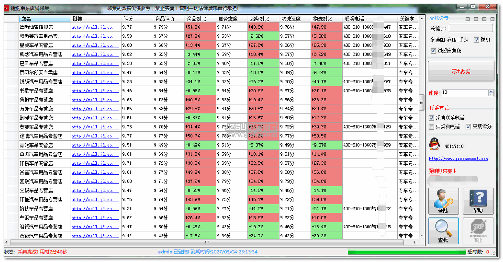Viewport: 503px width, 262px height.
Task: Start search with the 查找 magnifier button
Action: click(x=443, y=231)
